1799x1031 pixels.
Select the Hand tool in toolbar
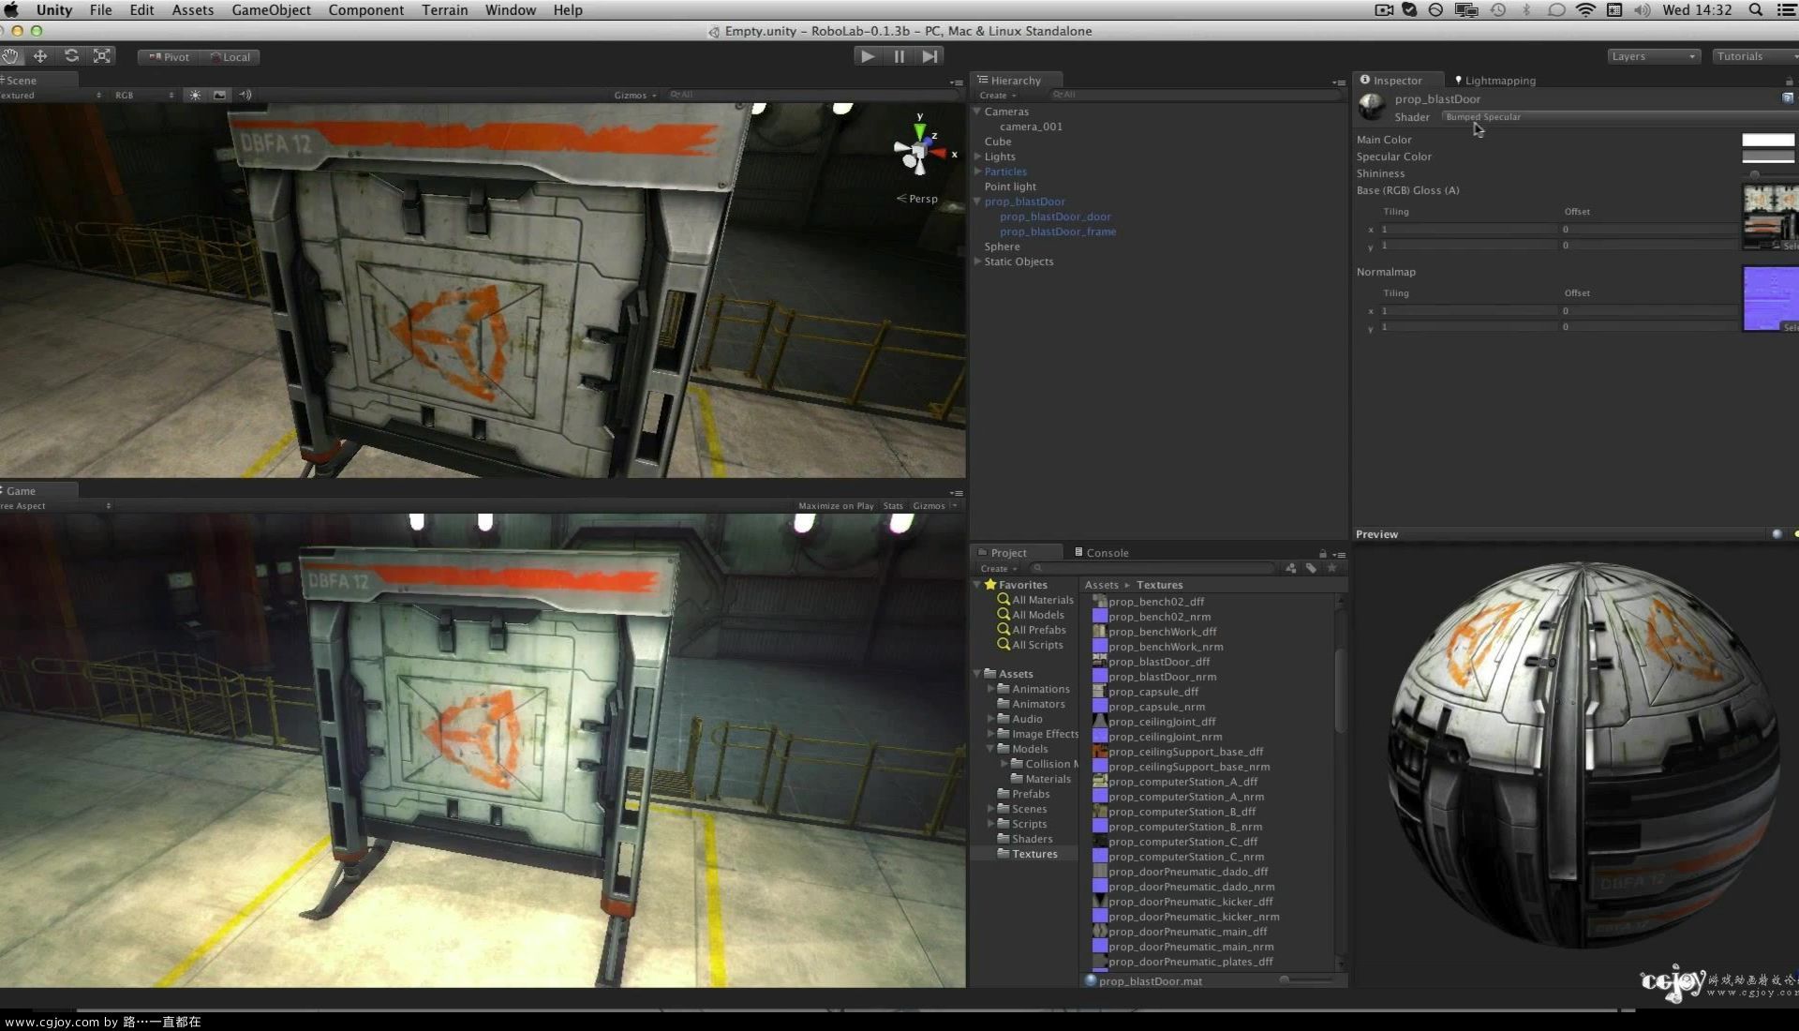[10, 56]
